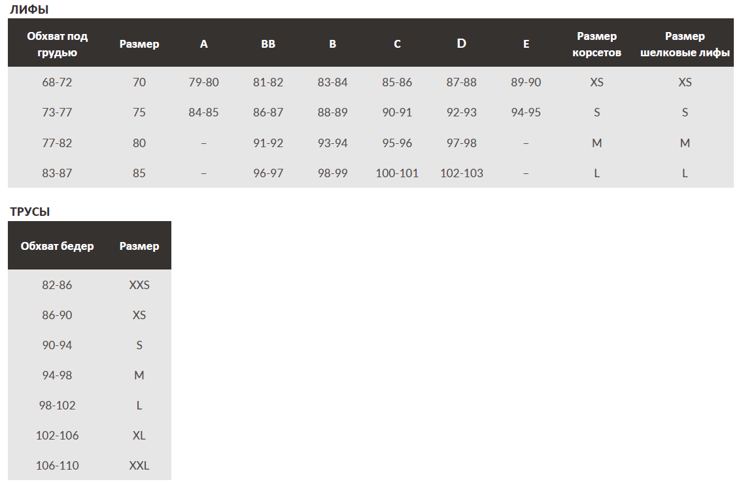Click the 94-95 measurement cell

526,113
